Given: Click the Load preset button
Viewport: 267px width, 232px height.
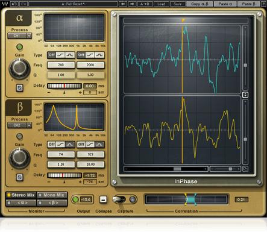Looking at the screenshot, I should pos(161,4).
